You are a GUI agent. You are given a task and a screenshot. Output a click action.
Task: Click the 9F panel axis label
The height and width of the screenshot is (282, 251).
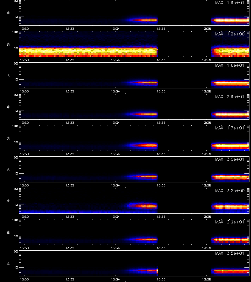[x=8, y=263]
